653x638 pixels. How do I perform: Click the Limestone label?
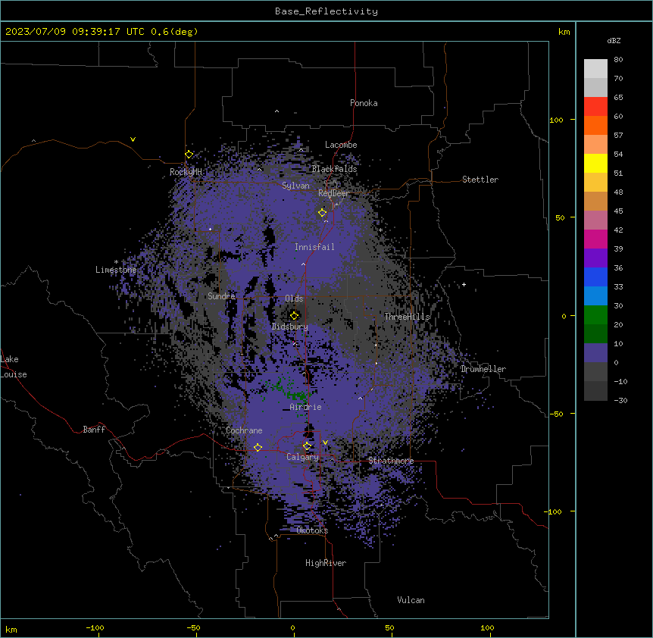pos(116,270)
